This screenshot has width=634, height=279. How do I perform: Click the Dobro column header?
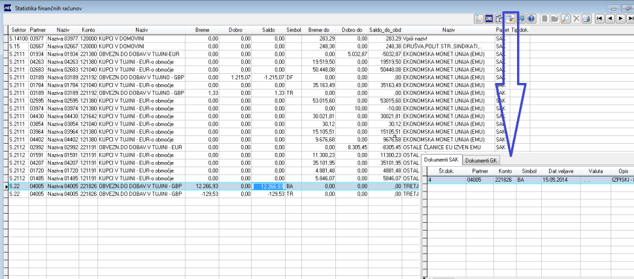pyautogui.click(x=235, y=30)
